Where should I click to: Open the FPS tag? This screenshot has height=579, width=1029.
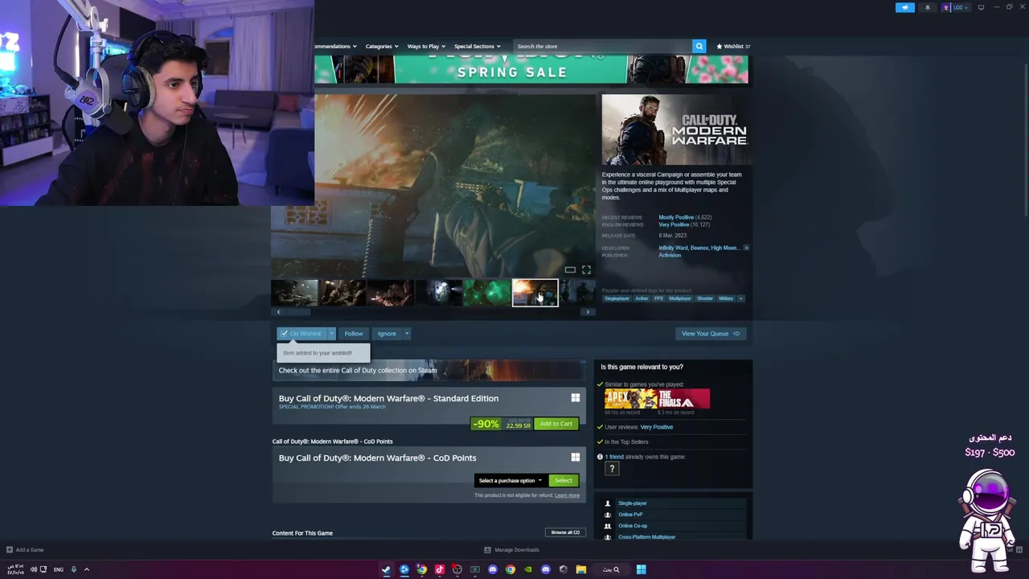pyautogui.click(x=658, y=298)
